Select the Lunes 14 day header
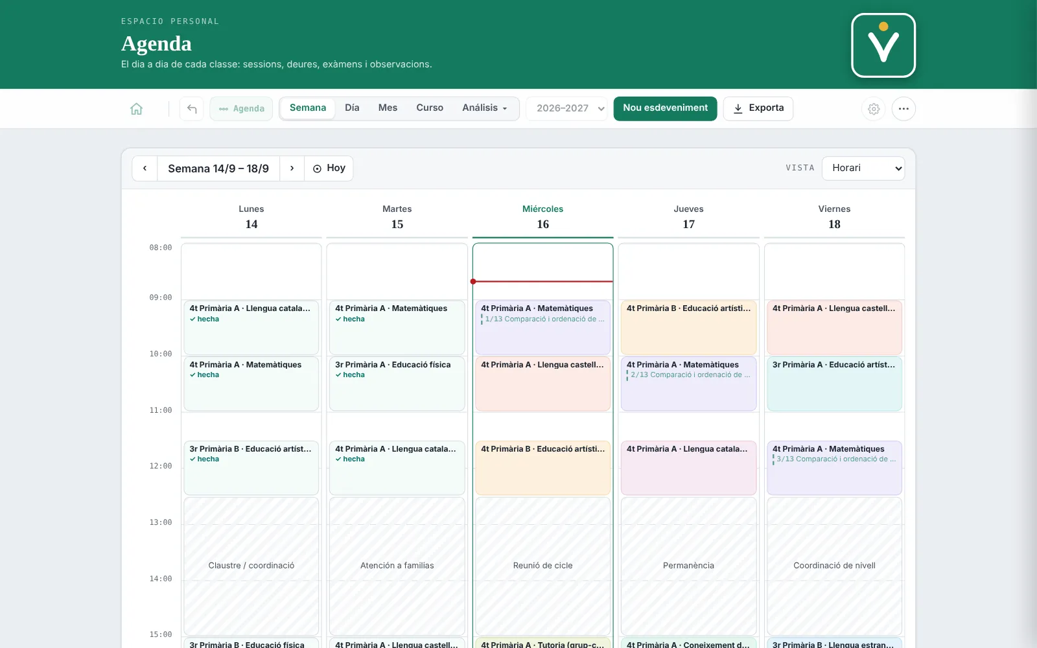Viewport: 1037px width, 648px height. 251,217
